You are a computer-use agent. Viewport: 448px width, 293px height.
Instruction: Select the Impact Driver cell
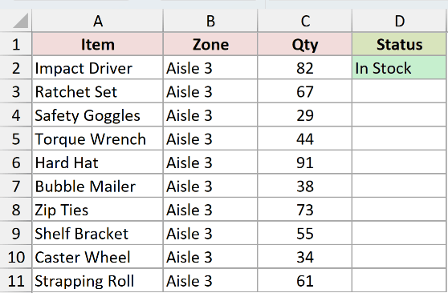click(97, 68)
